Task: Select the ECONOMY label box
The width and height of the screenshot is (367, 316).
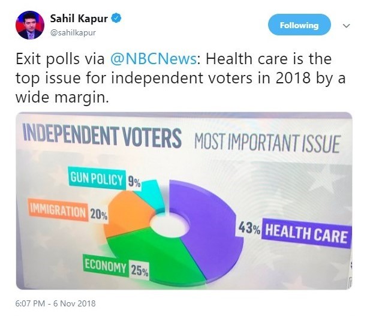Action: point(106,266)
